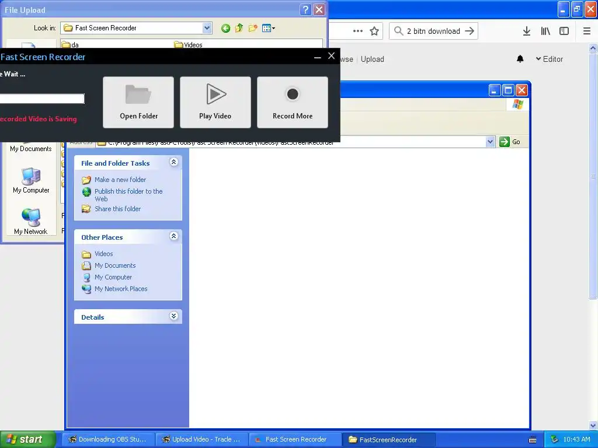Select the da folder in File Upload
This screenshot has width=598, height=448.
tap(71, 45)
